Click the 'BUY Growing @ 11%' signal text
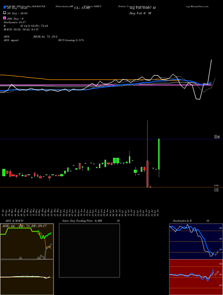 click(x=71, y=40)
